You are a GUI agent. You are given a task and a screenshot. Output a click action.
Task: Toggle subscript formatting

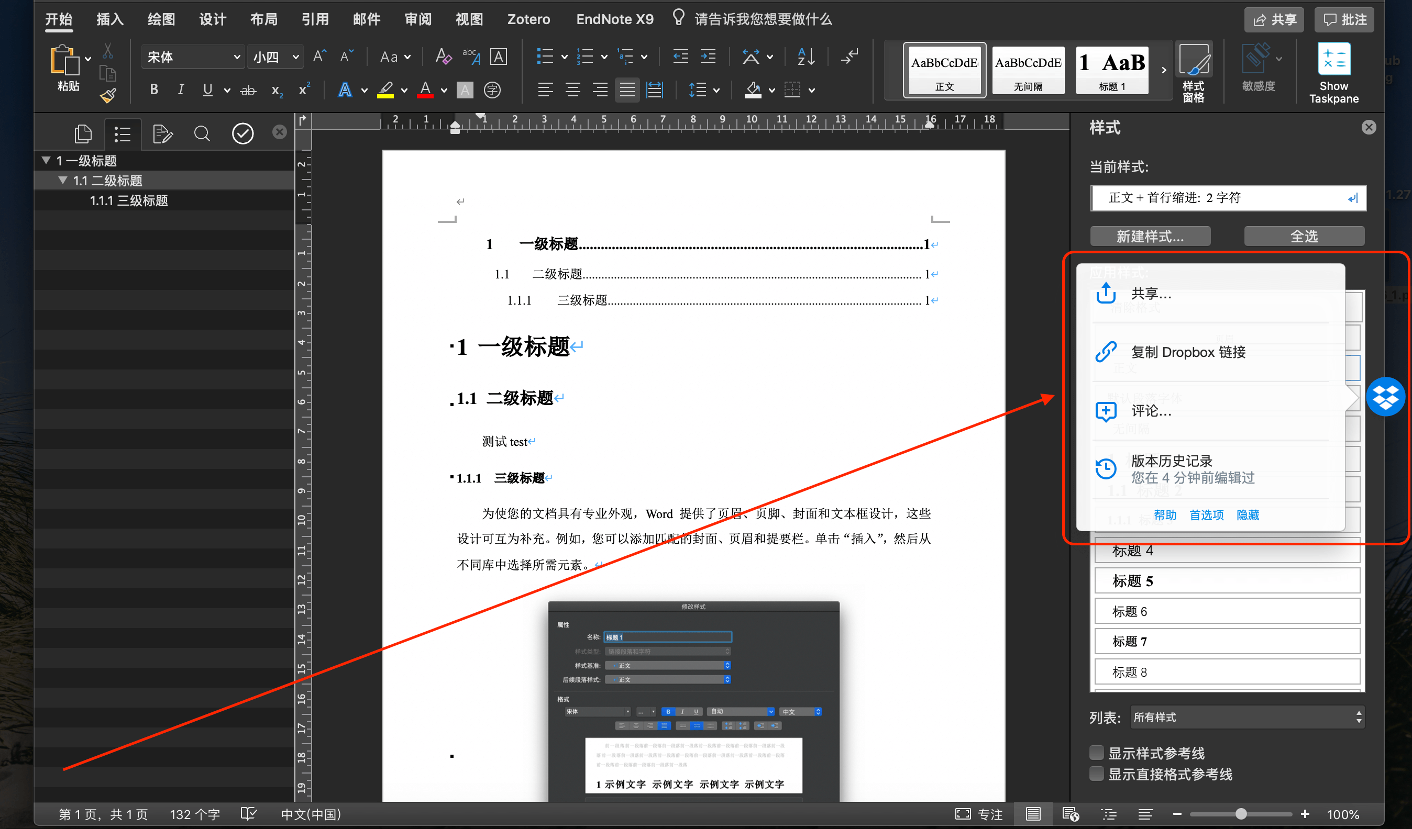pyautogui.click(x=277, y=90)
